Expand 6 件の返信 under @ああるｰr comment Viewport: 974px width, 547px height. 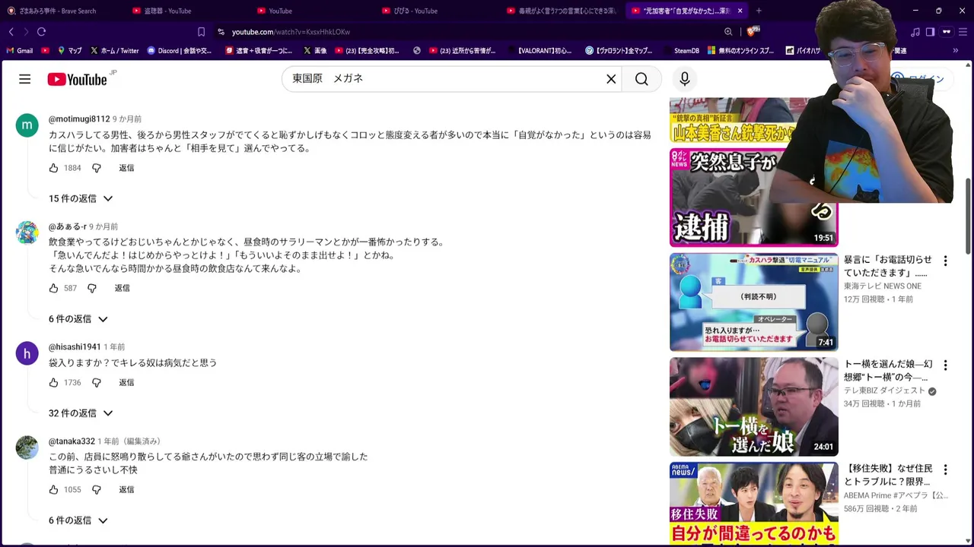(x=78, y=319)
